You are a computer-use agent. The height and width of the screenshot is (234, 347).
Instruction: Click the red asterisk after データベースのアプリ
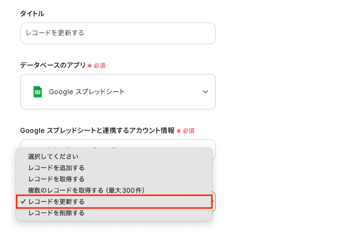tap(90, 65)
